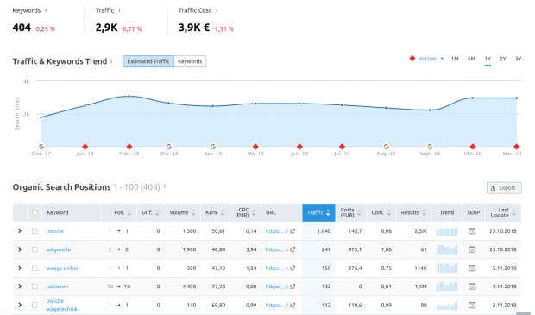This screenshot has height=315, width=535.
Task: Switch the chart to Keywords view
Action: pos(190,61)
